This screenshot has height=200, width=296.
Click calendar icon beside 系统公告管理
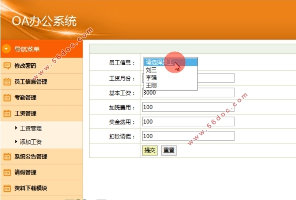(7, 156)
